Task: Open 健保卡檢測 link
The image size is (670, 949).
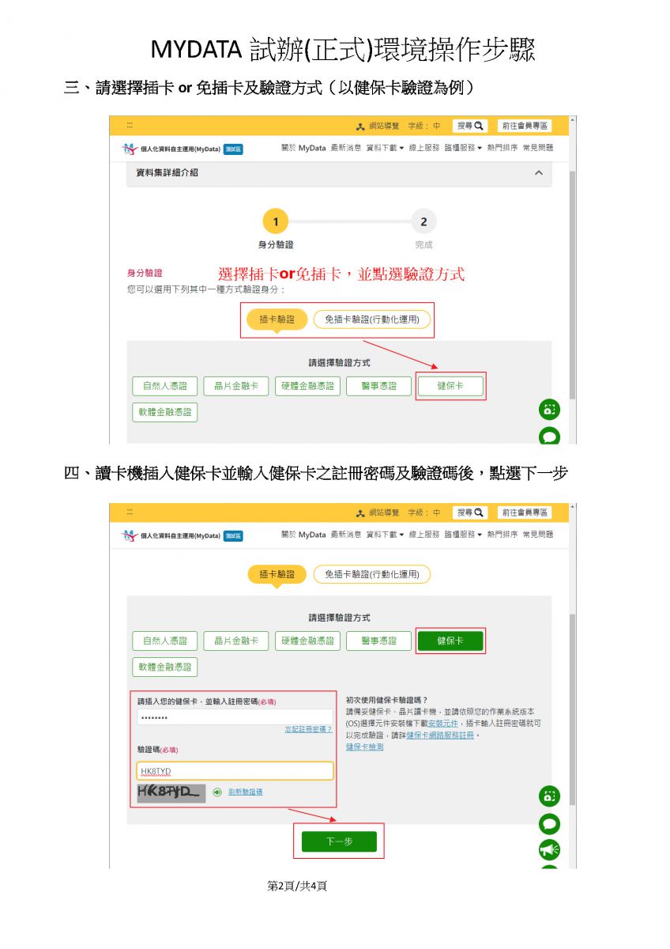Action: tap(364, 747)
